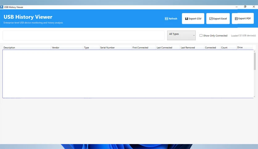258x149 pixels.
Task: Close the USB History Viewer window
Action: (254, 7)
